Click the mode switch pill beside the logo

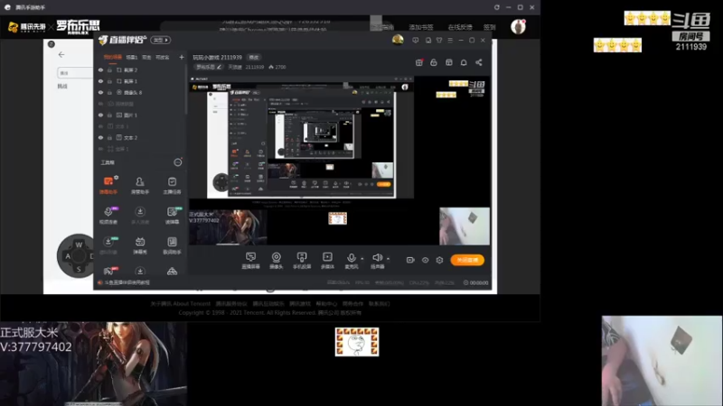161,40
